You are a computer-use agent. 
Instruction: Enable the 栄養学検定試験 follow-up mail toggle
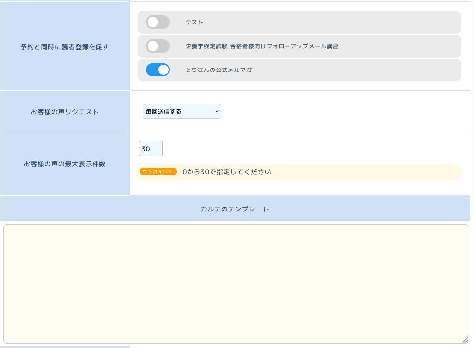click(157, 46)
